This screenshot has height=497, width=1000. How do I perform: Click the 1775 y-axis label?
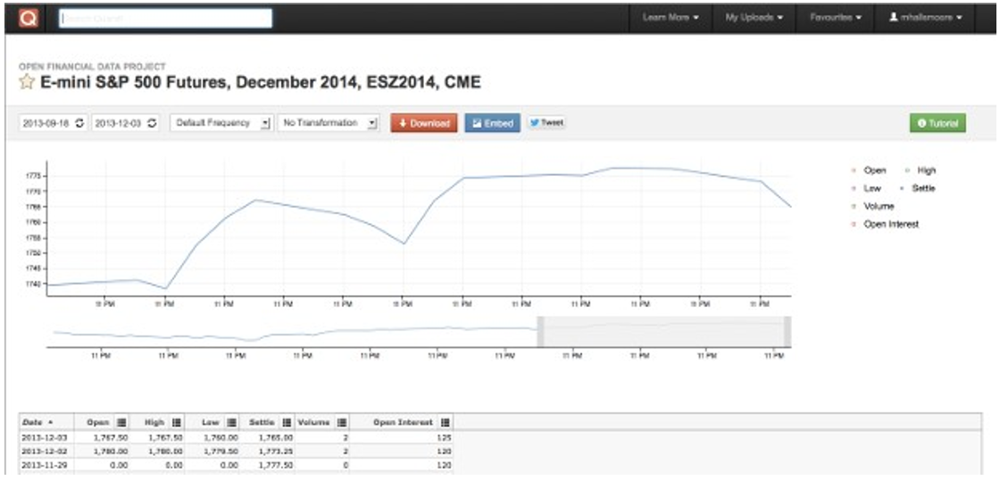pos(32,176)
